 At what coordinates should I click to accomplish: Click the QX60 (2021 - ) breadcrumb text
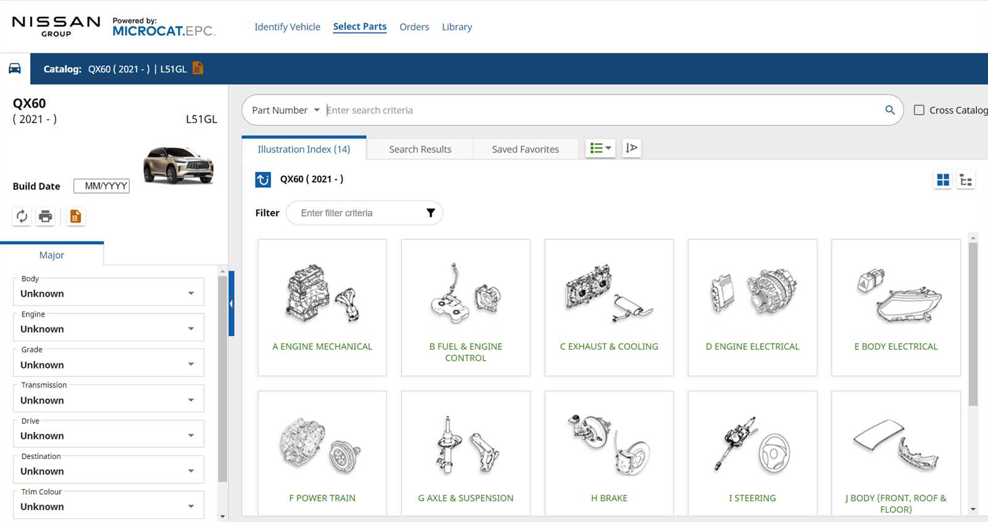pos(312,179)
